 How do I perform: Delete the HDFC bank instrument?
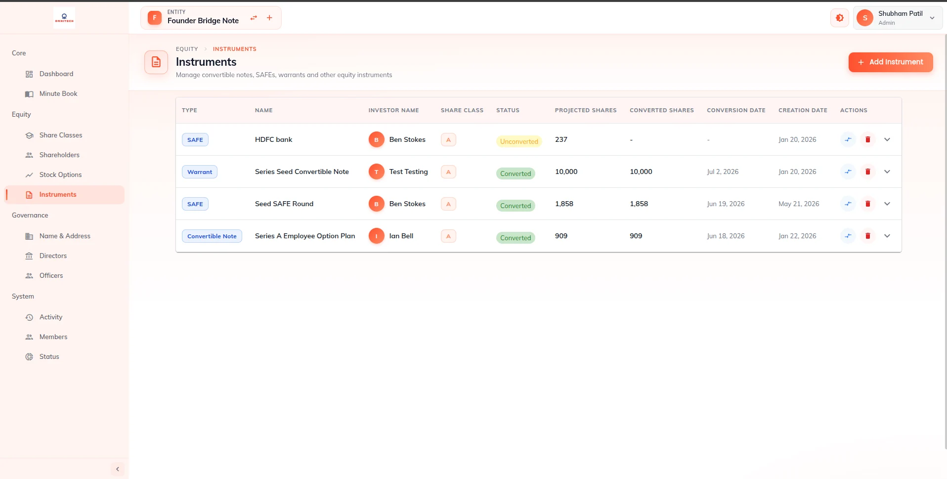point(868,139)
